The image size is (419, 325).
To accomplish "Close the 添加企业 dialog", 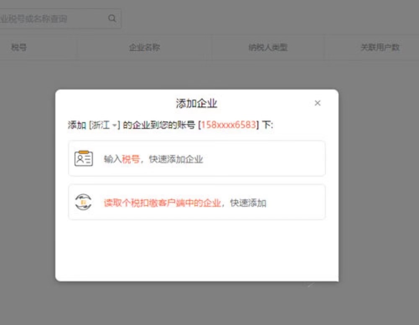I will point(318,103).
